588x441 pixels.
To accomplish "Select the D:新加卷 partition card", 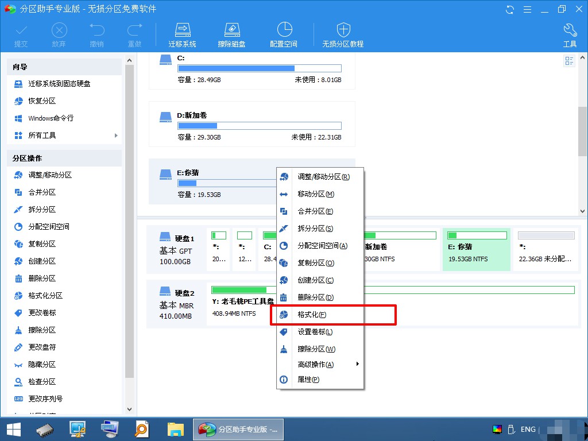I will point(252,124).
